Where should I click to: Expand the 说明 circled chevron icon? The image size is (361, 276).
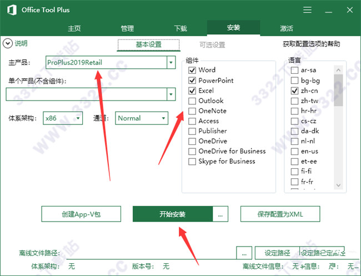pos(8,43)
